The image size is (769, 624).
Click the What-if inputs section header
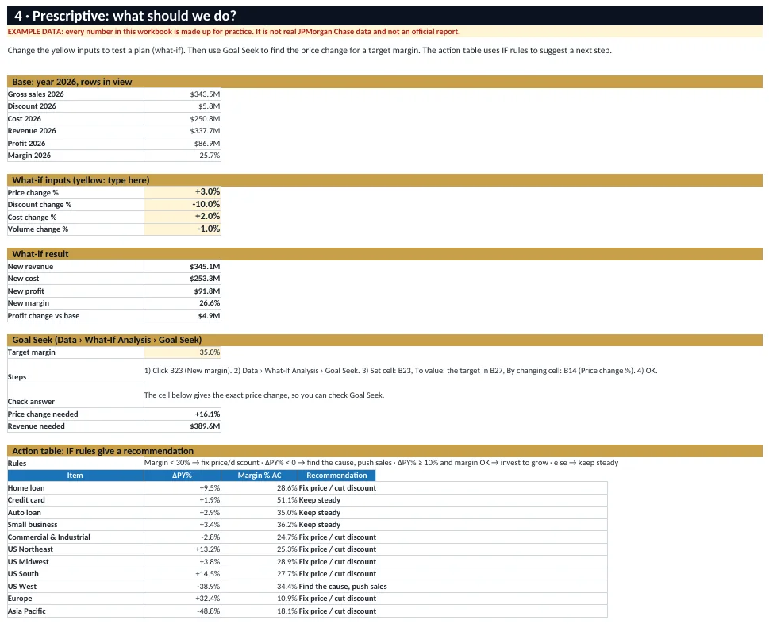[x=385, y=180]
